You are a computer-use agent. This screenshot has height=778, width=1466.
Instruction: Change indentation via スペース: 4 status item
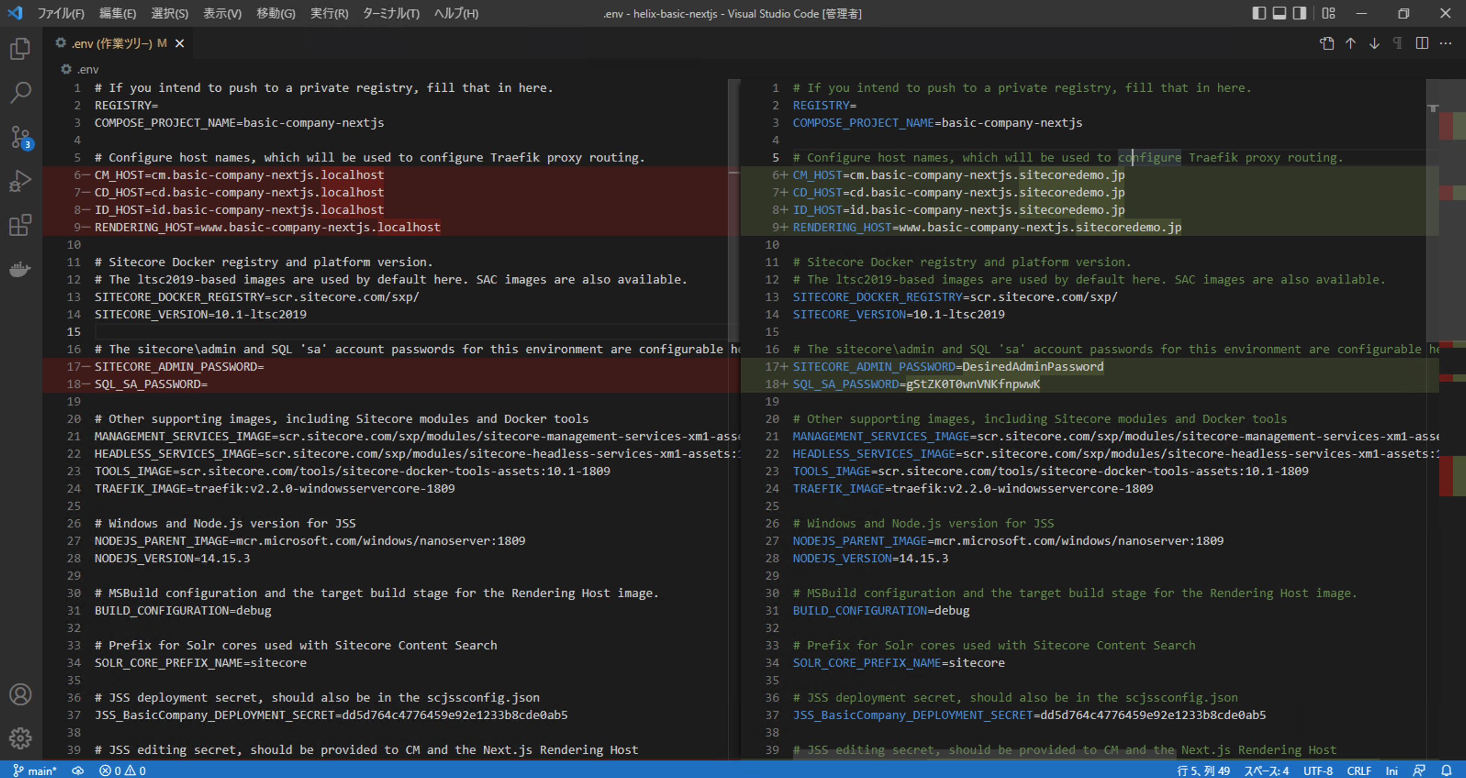tap(1266, 771)
